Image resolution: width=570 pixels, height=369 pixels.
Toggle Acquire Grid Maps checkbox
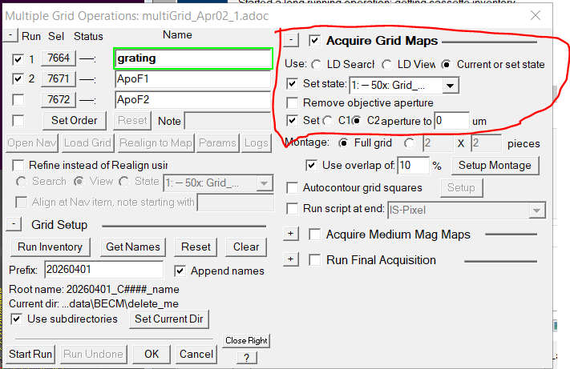(315, 41)
